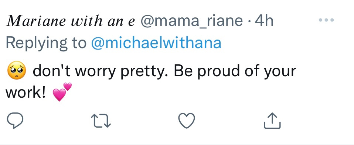Click the word "Mariane" in the display name
Viewport: 354px width, 145px height.
coord(36,21)
